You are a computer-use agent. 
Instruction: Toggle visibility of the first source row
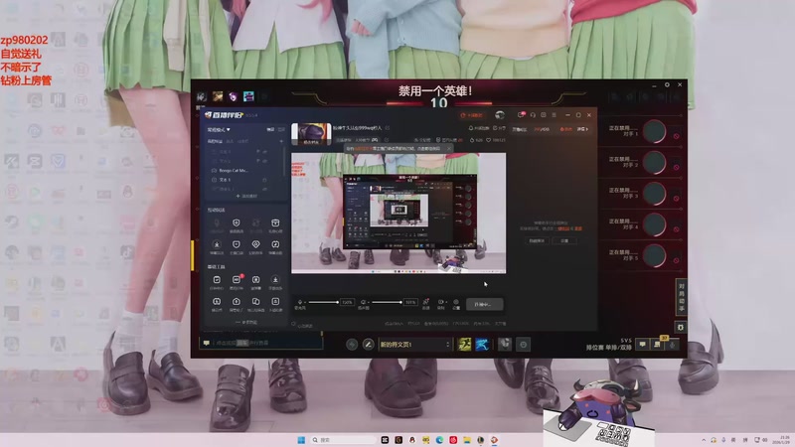tap(264, 152)
